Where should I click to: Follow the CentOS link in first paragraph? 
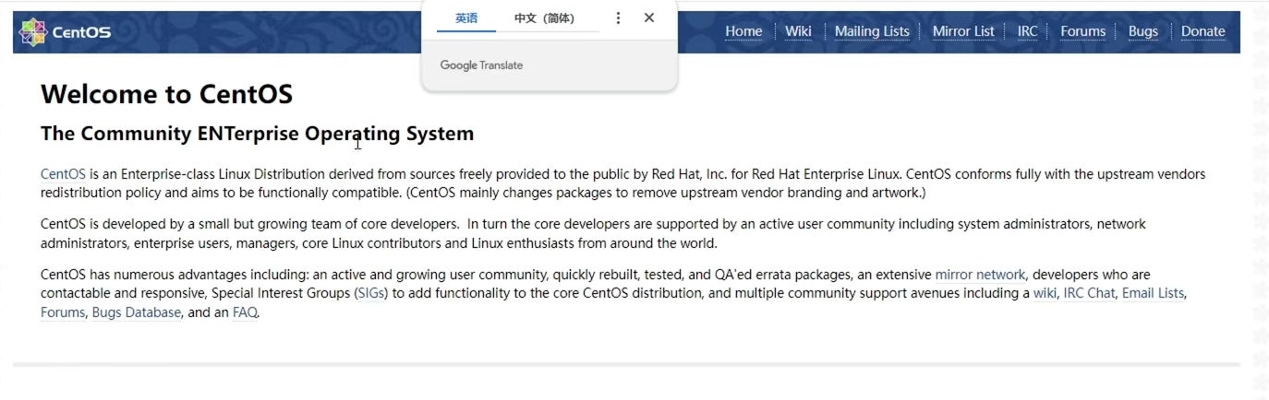click(63, 174)
